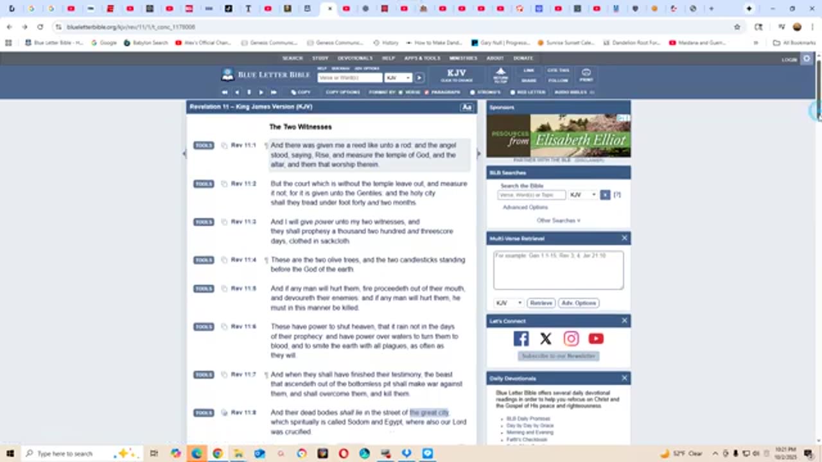Image resolution: width=822 pixels, height=462 pixels.
Task: Bookmark this page with the star icon
Action: pos(737,27)
